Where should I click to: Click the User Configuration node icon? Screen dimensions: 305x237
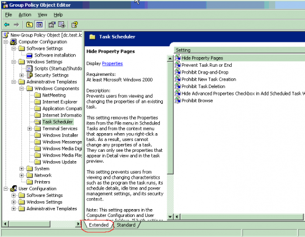point(13,188)
